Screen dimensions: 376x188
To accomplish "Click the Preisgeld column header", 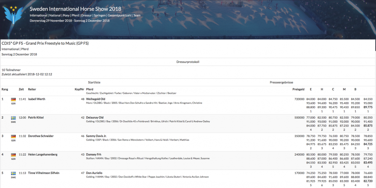I will [x=298, y=89].
